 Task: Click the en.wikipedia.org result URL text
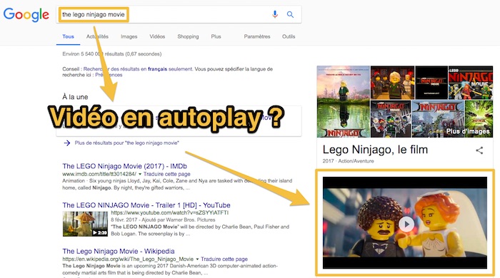128,259
